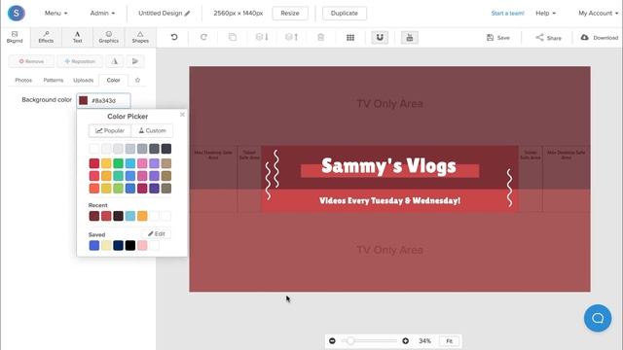This screenshot has height=350, width=623.
Task: Switch to the Uploads tab
Action: click(x=84, y=80)
